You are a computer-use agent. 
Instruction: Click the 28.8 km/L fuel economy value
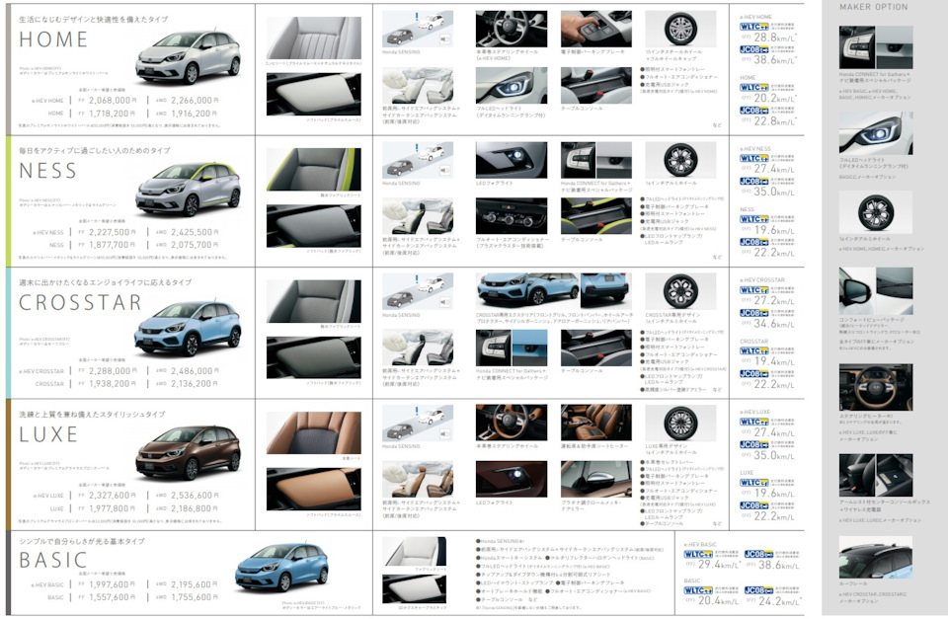(774, 38)
